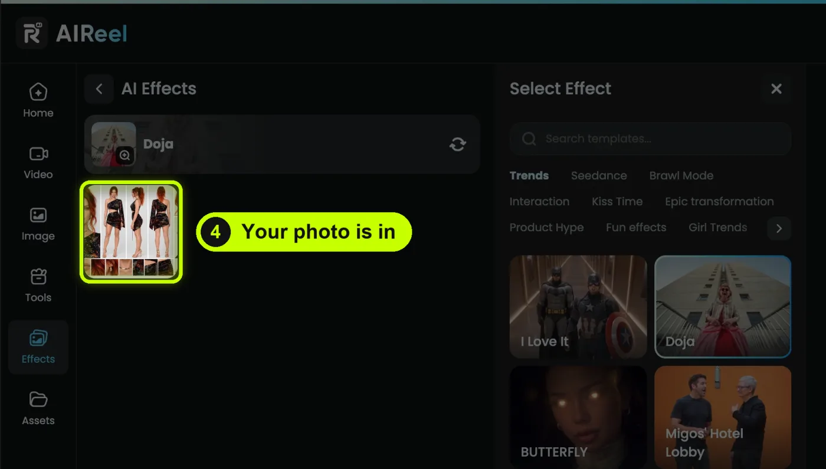This screenshot has height=469, width=826.
Task: Preview Doja effect with magnifier icon
Action: (x=125, y=155)
